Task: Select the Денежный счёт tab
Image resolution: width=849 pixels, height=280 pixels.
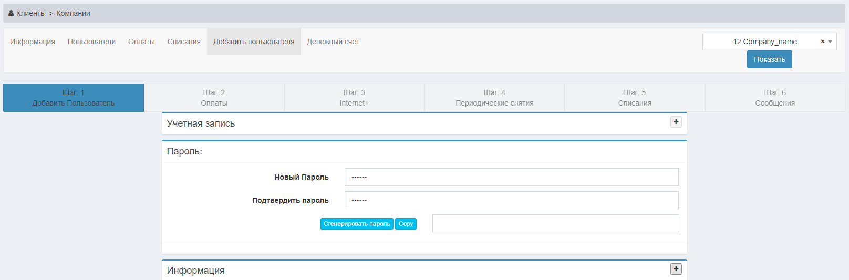Action: 333,42
